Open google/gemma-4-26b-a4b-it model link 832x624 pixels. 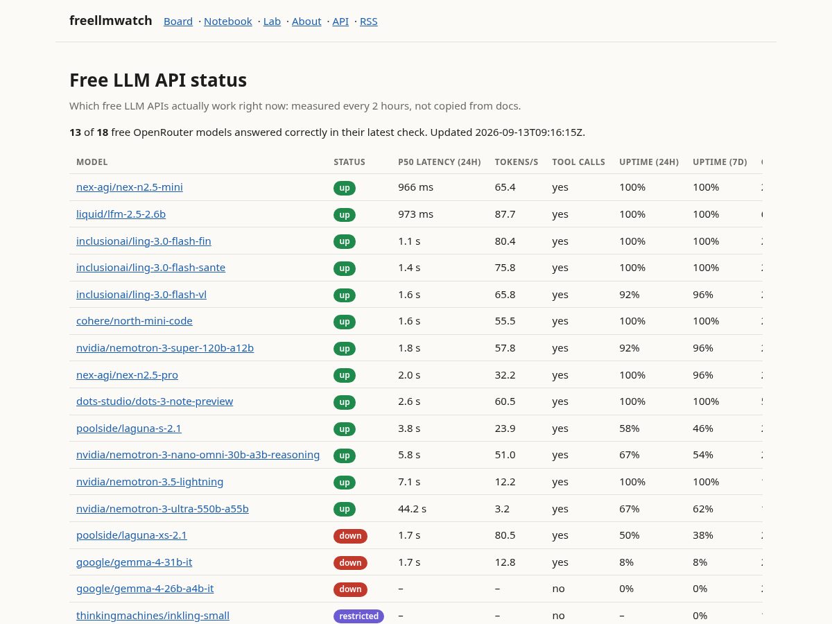pos(145,589)
